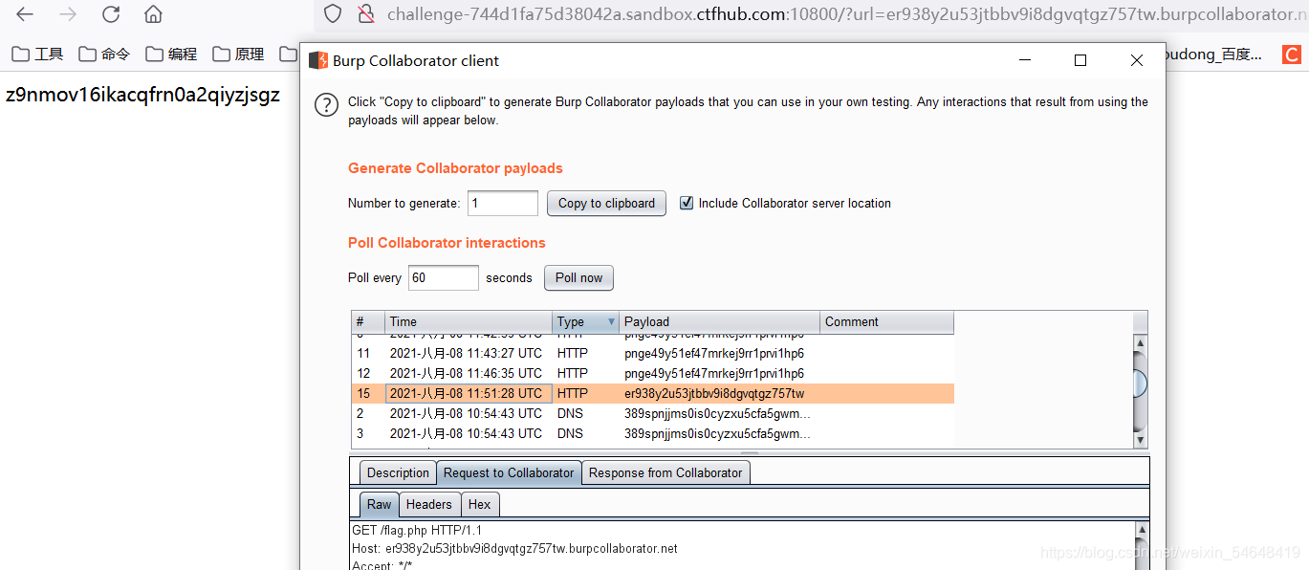Image resolution: width=1309 pixels, height=570 pixels.
Task: Select interaction row 11 at 11:43:27
Action: [x=652, y=353]
